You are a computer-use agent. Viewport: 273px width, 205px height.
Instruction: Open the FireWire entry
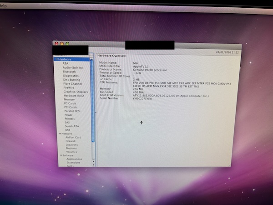69,87
